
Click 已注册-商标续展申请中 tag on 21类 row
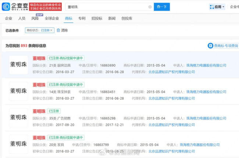coord(66,58)
